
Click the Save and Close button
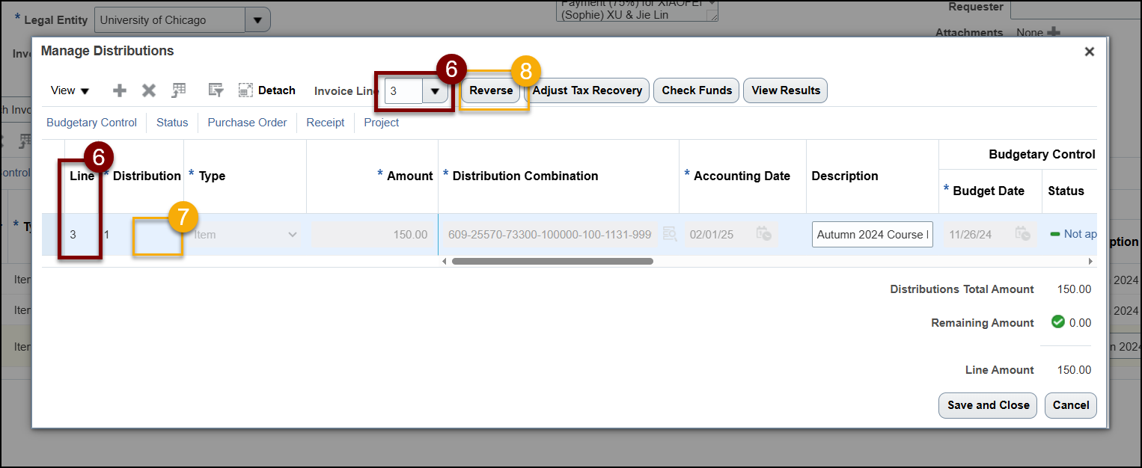[x=987, y=405]
